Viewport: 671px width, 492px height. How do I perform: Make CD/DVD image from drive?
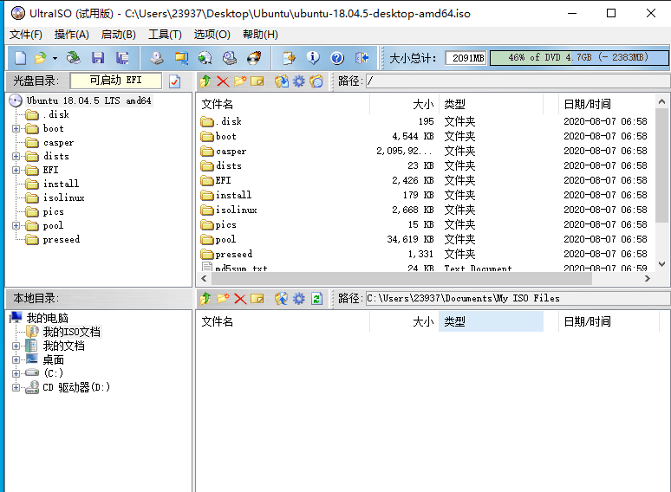click(x=157, y=58)
